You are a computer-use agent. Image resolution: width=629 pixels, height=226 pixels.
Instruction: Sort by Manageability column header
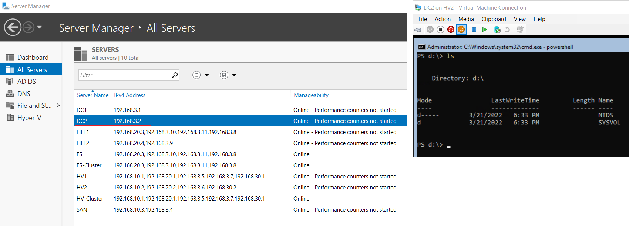pyautogui.click(x=311, y=95)
